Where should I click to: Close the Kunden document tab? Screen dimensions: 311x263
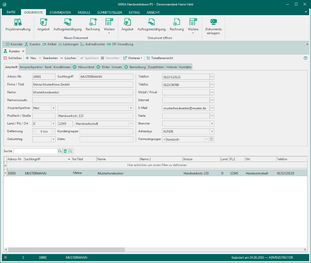(x=23, y=51)
